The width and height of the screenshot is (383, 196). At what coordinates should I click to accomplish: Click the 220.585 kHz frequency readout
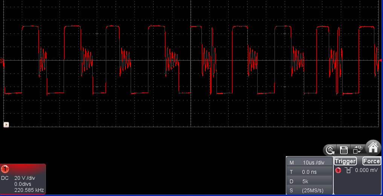click(x=29, y=190)
